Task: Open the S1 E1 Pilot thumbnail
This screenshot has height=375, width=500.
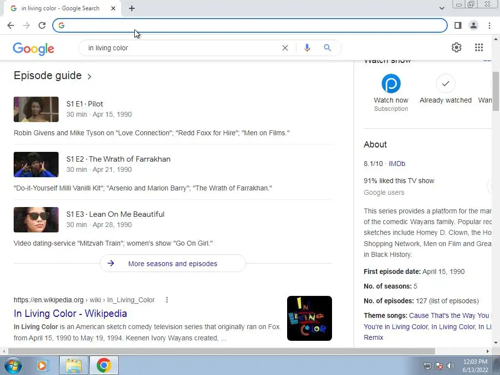Action: point(36,109)
